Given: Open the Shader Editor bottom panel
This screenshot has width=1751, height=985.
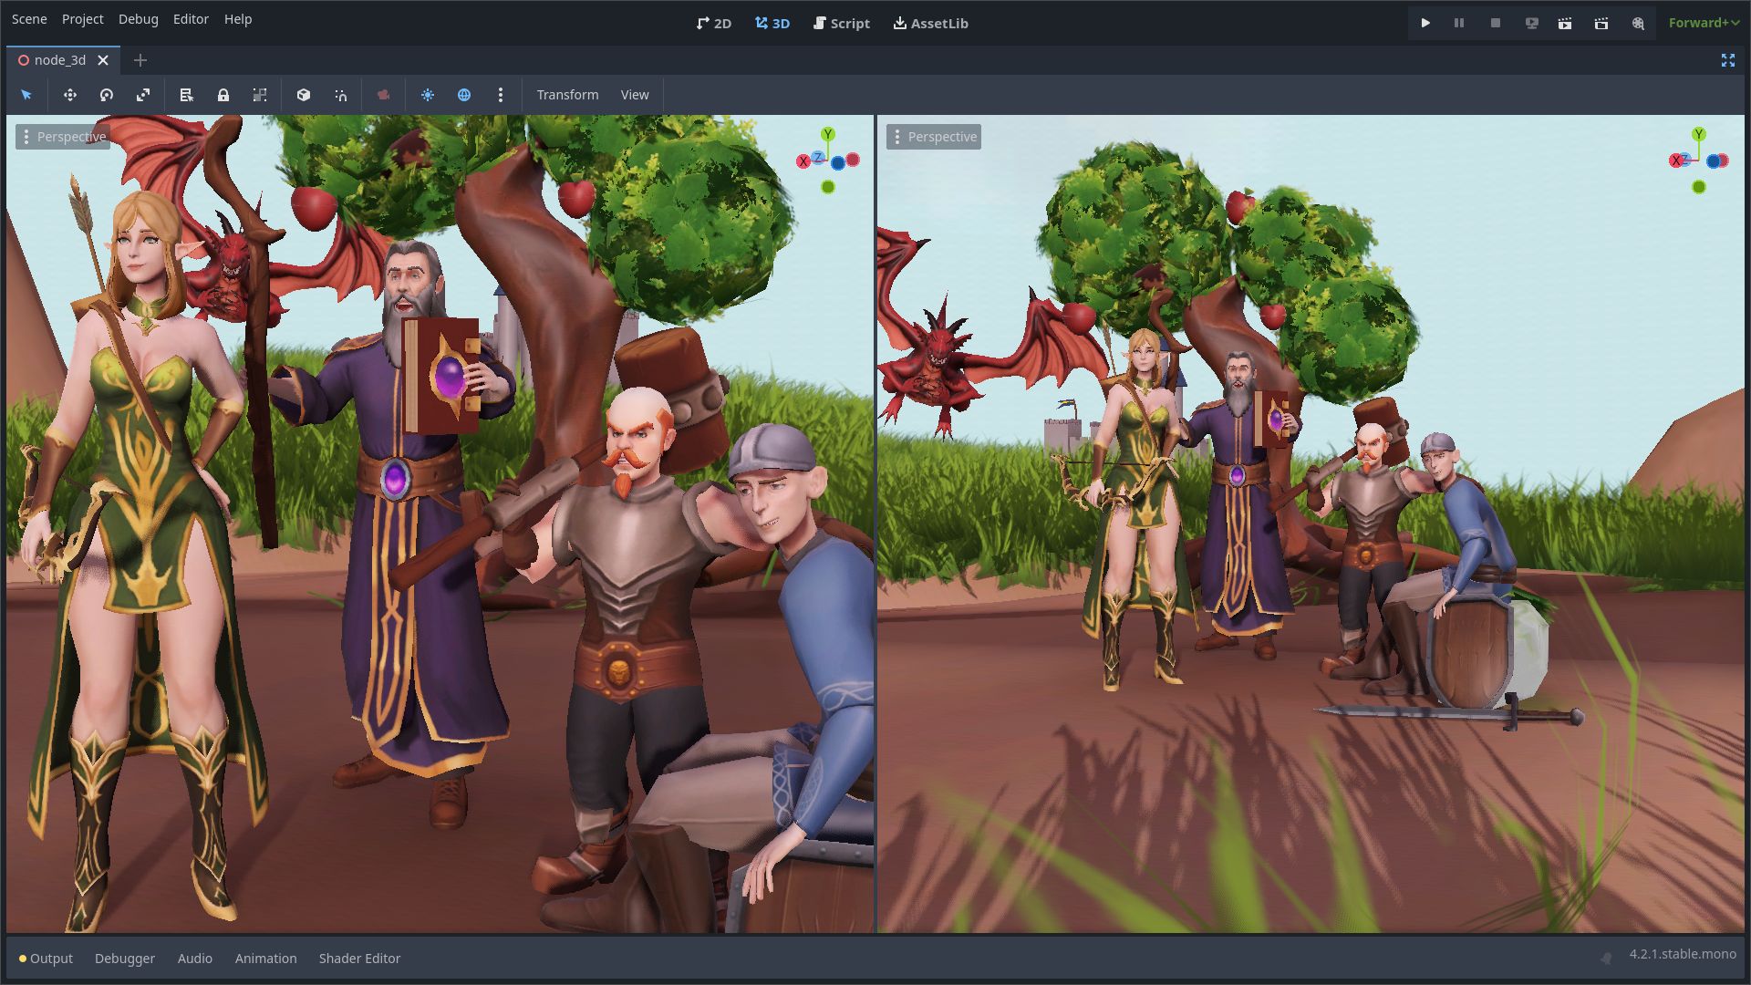Looking at the screenshot, I should point(359,959).
